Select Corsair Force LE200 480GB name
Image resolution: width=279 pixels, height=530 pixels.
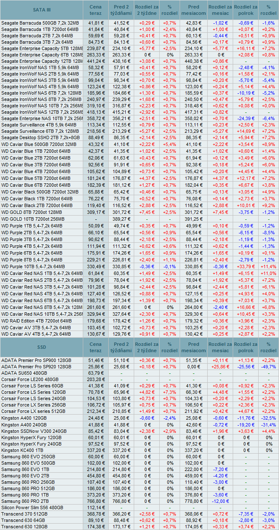click(30, 379)
